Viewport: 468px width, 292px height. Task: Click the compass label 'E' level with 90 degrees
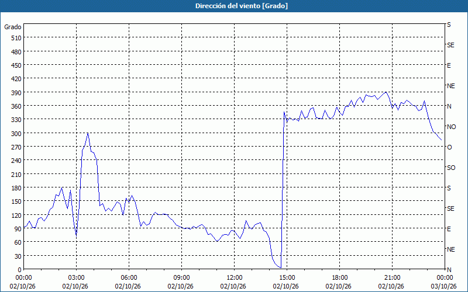pos(449,229)
